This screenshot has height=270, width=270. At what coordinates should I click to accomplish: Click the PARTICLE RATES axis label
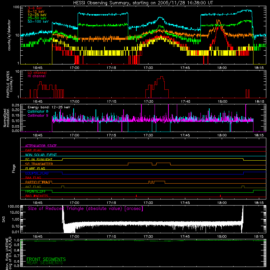9,84
